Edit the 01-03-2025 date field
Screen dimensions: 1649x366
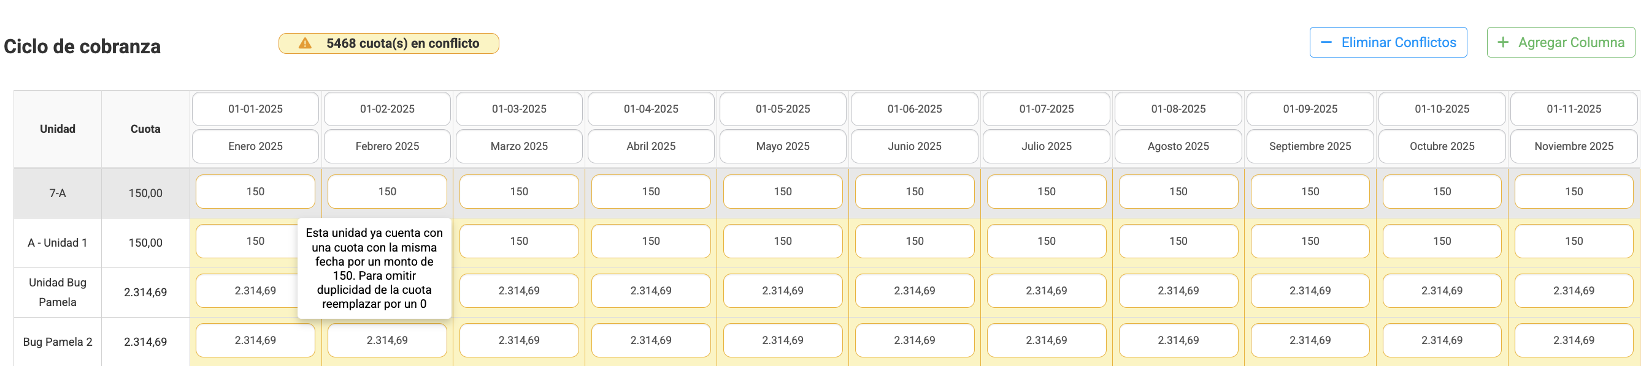[519, 109]
